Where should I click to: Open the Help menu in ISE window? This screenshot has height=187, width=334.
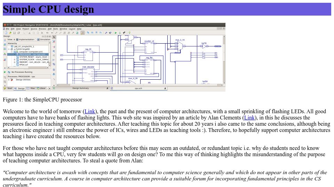[x=79, y=29]
